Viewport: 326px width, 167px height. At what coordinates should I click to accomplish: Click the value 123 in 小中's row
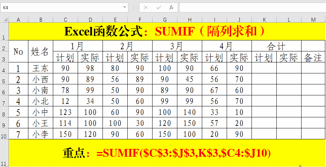pos(66,112)
